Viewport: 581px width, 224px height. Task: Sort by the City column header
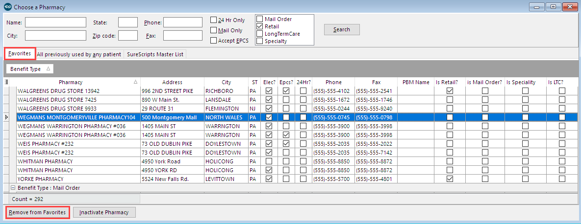(x=226, y=82)
